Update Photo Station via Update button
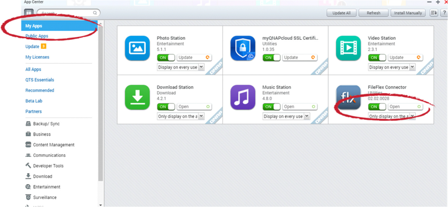Viewport: 448px width, 207px height. pyautogui.click(x=194, y=57)
